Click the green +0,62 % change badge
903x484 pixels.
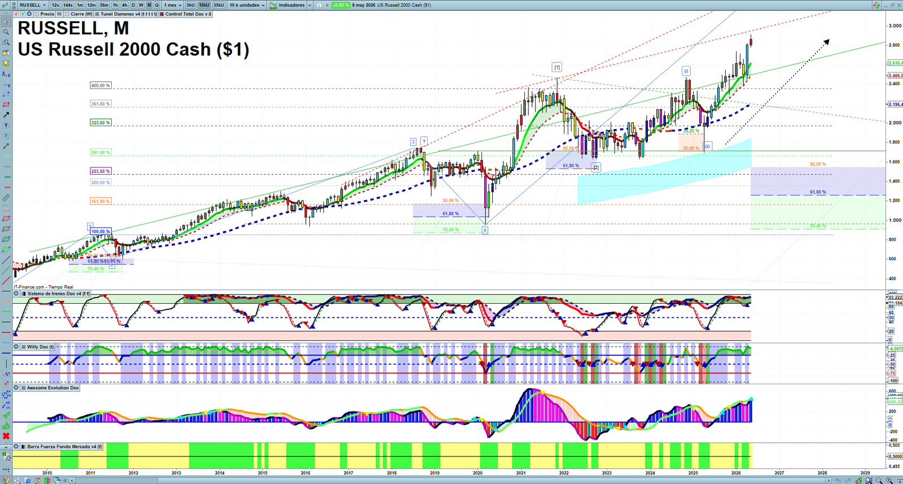(341, 5)
